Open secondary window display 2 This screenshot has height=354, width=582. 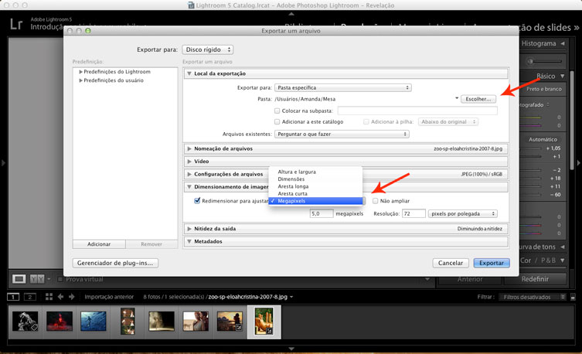coord(29,296)
